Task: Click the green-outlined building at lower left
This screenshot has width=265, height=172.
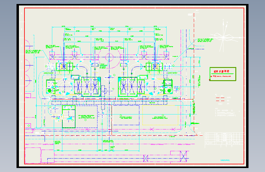Action: [69, 117]
